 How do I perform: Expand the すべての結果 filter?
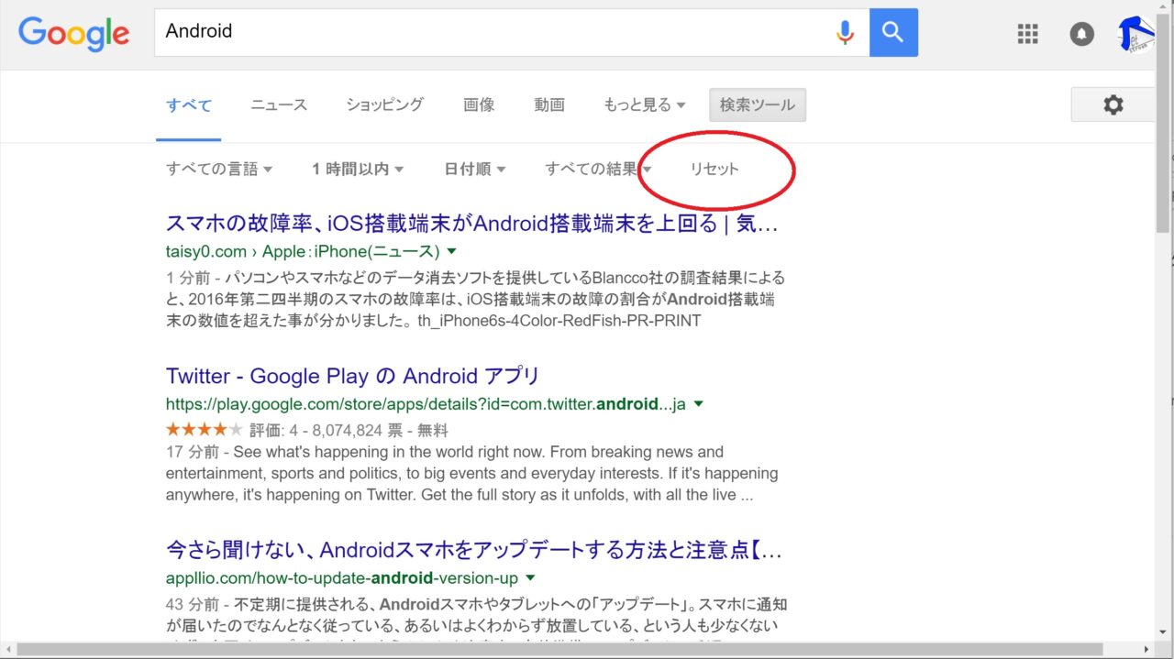click(x=598, y=170)
